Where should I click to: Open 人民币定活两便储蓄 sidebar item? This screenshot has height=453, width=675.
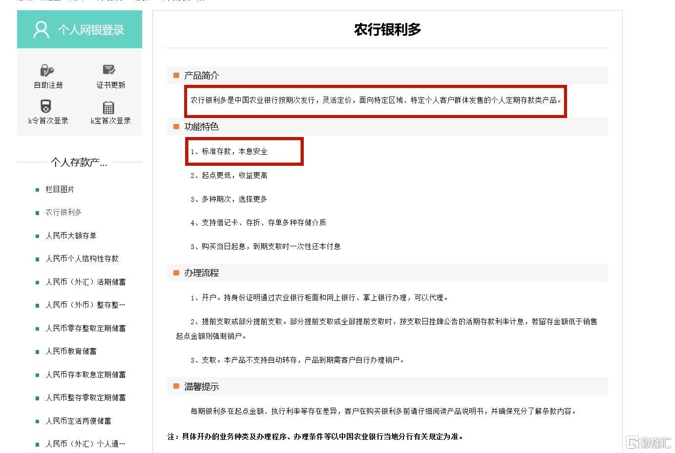tap(78, 421)
